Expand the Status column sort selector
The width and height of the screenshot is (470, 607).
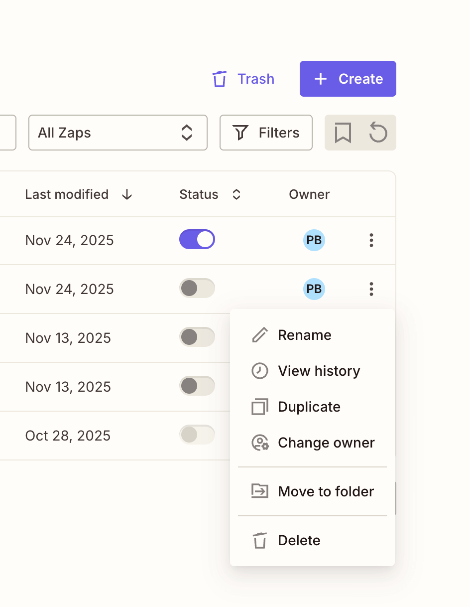[236, 194]
